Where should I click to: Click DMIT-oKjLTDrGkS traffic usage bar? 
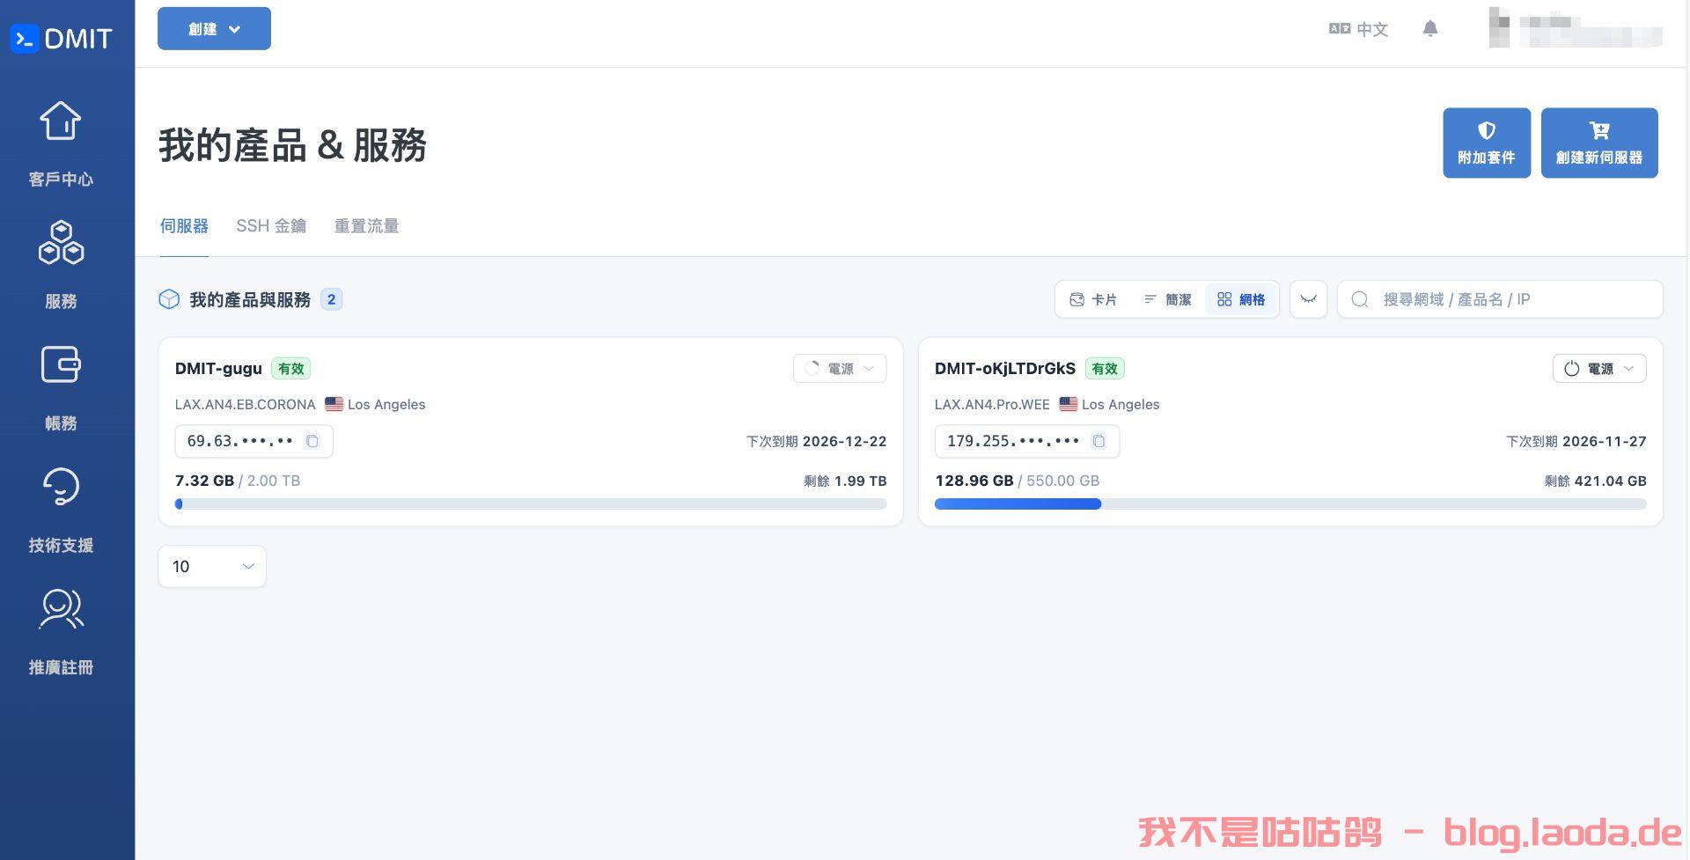click(x=1290, y=504)
